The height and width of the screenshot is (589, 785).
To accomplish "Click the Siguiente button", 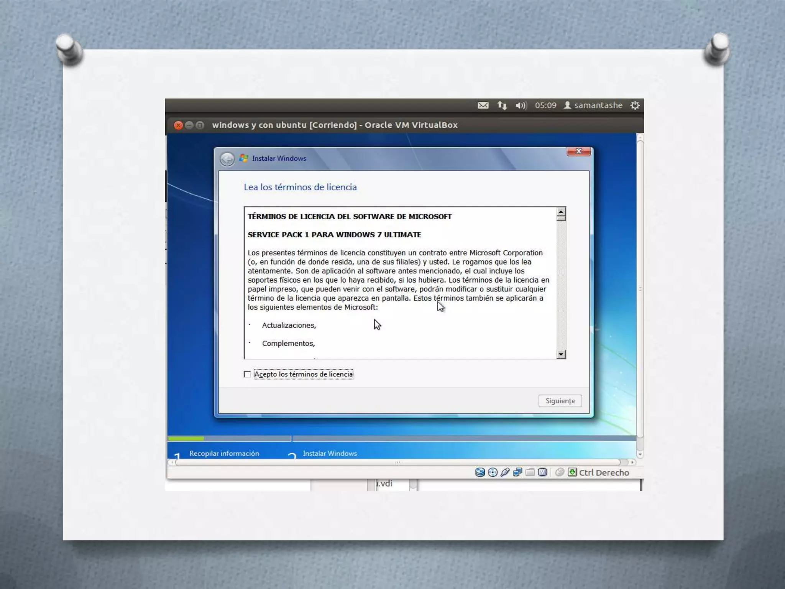I will (x=560, y=401).
